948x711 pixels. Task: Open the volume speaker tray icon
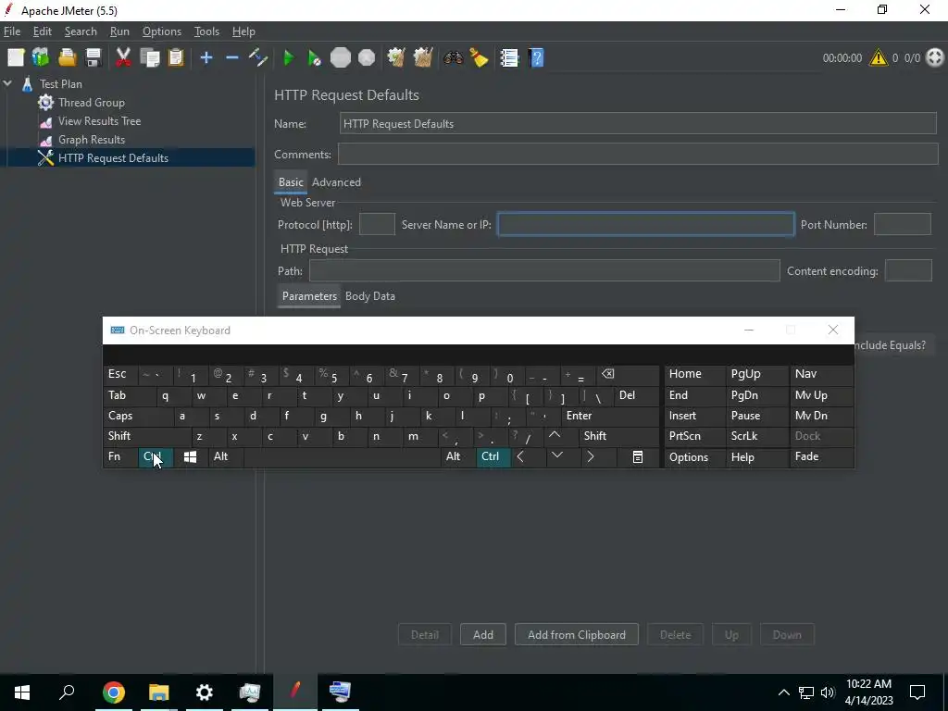point(828,692)
